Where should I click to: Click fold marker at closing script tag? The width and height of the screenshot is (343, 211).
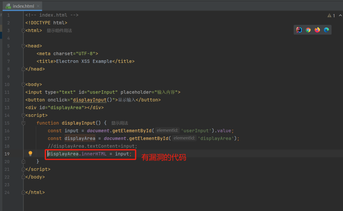pyautogui.click(x=24, y=169)
